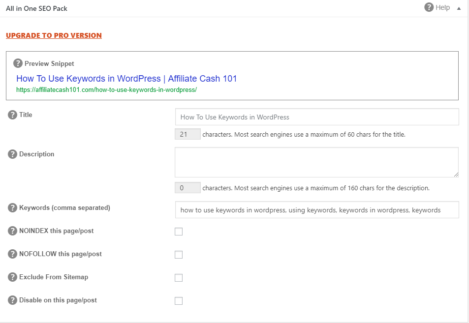Open the blue preview snippet title link
This screenshot has width=469, height=323.
[x=126, y=79]
